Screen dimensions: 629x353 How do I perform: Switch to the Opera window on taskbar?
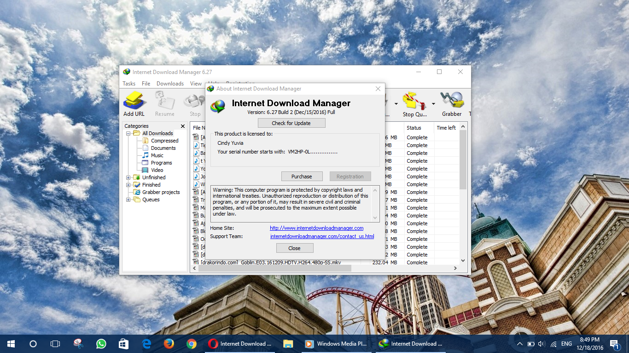[239, 343]
